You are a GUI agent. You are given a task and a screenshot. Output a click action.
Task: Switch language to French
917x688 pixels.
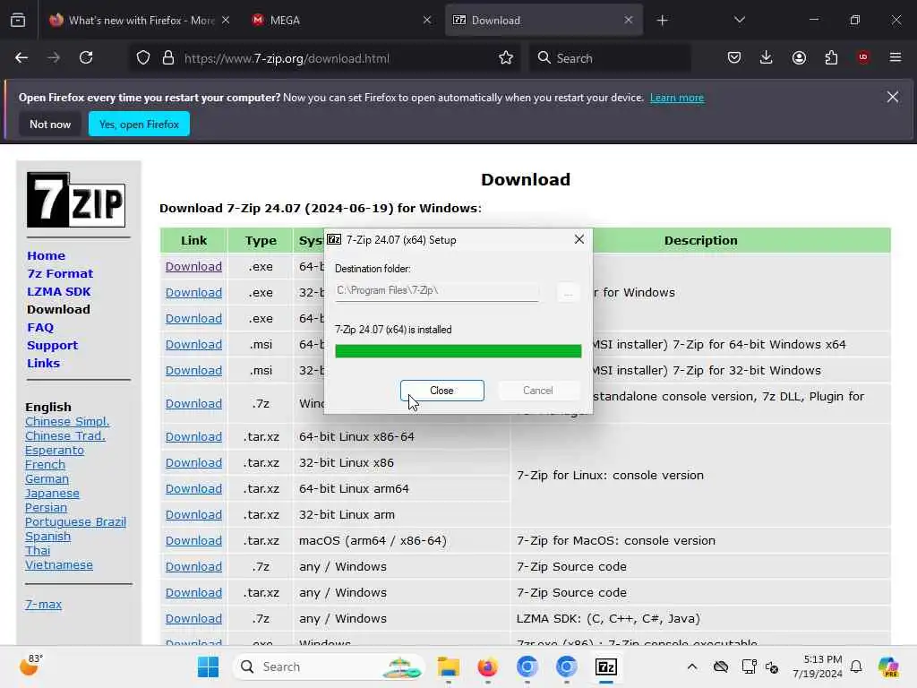tap(45, 465)
